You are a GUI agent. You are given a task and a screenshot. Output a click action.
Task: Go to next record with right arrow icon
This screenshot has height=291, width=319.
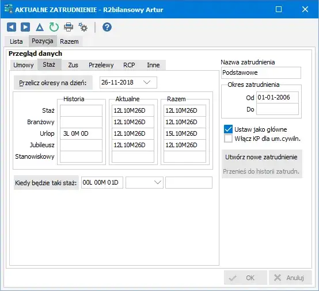(25, 27)
